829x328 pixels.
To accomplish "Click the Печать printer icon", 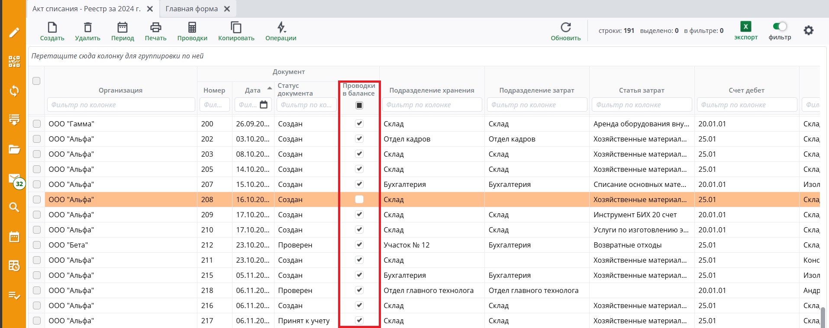I will [155, 28].
